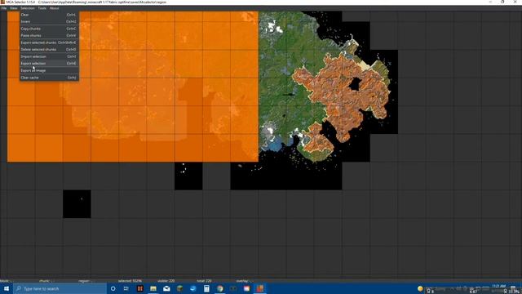Open the red-black striped taskbar app

click(x=139, y=288)
